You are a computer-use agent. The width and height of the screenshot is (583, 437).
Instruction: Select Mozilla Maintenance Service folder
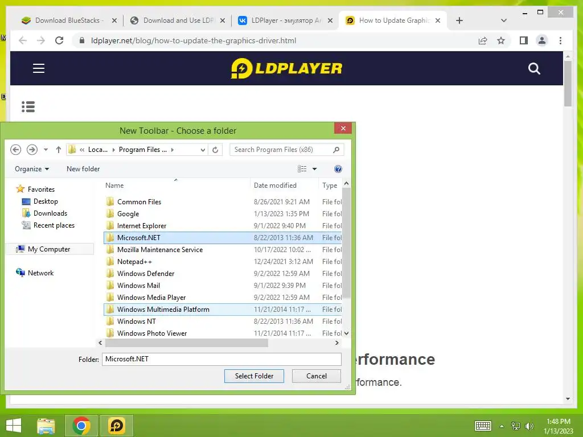click(223, 250)
